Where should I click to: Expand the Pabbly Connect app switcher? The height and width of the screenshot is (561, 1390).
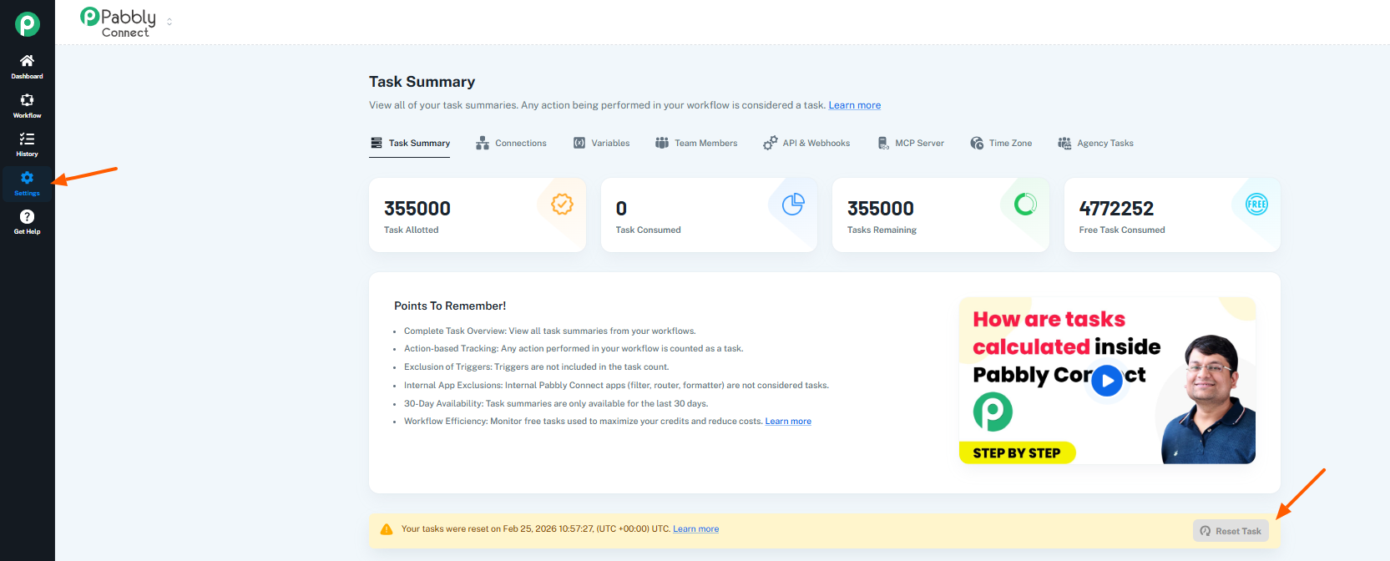169,22
